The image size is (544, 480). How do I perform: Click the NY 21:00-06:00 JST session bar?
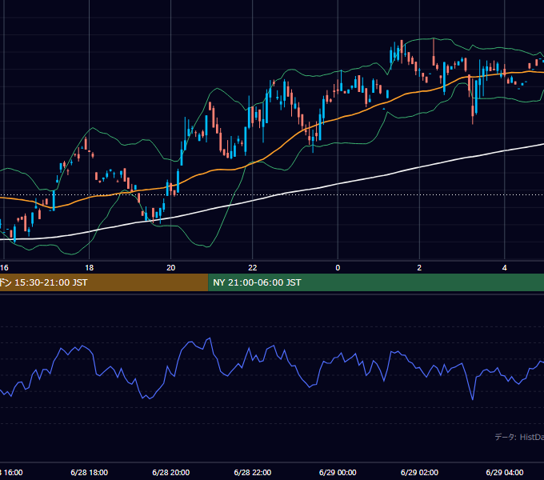click(x=376, y=282)
